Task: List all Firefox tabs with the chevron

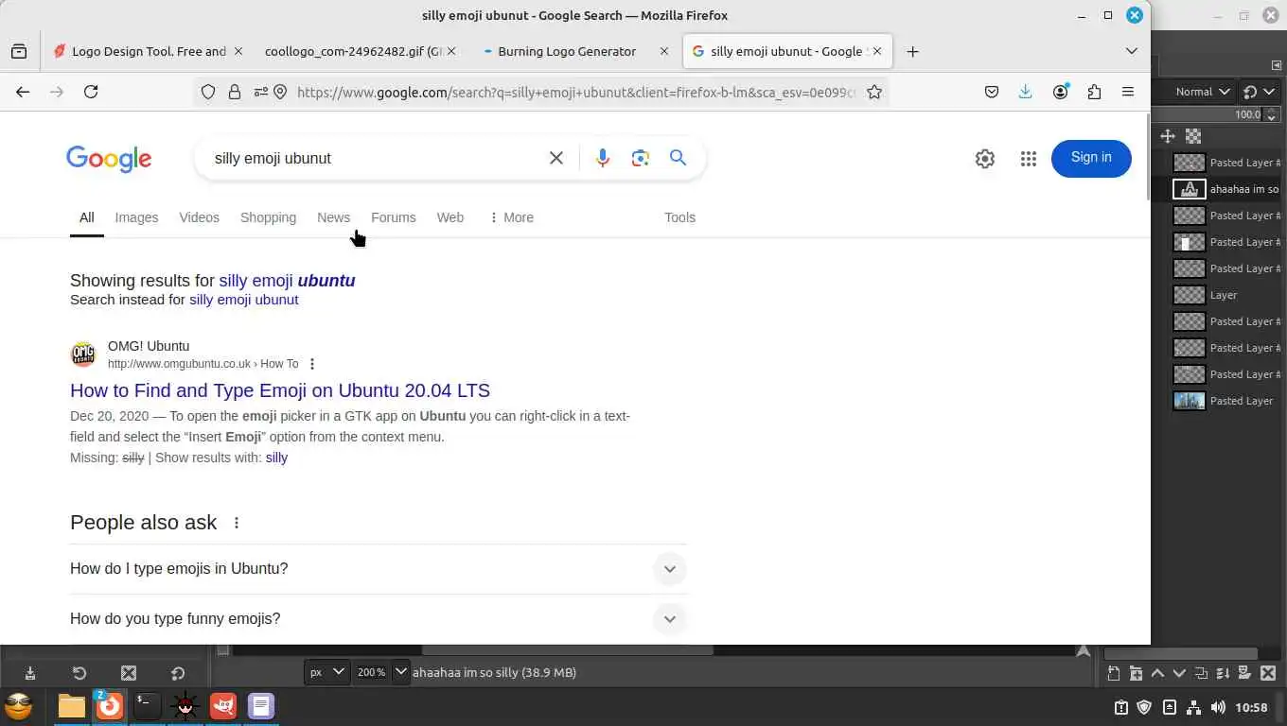Action: [x=1131, y=51]
